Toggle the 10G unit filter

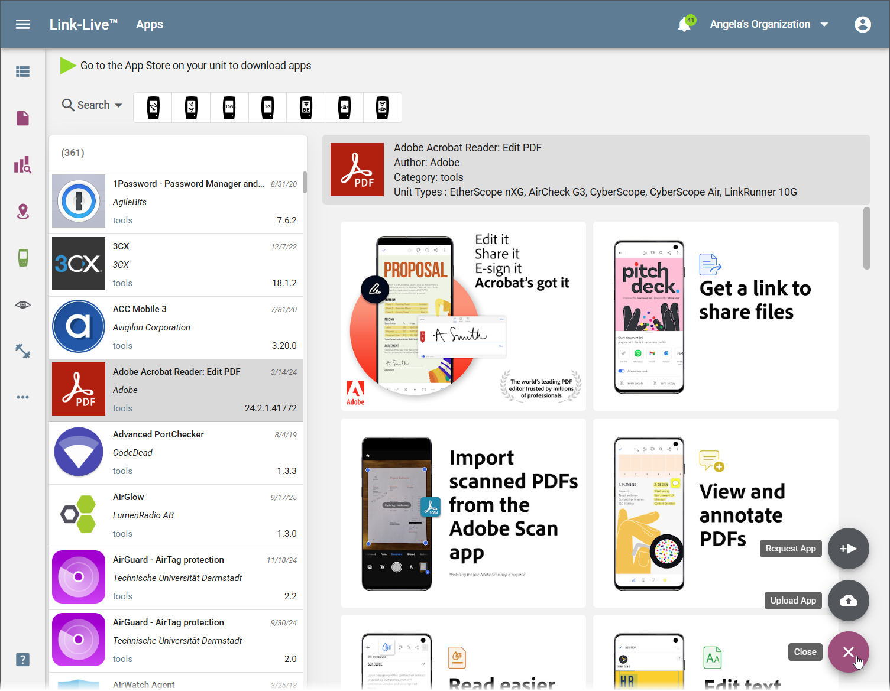pyautogui.click(x=229, y=108)
